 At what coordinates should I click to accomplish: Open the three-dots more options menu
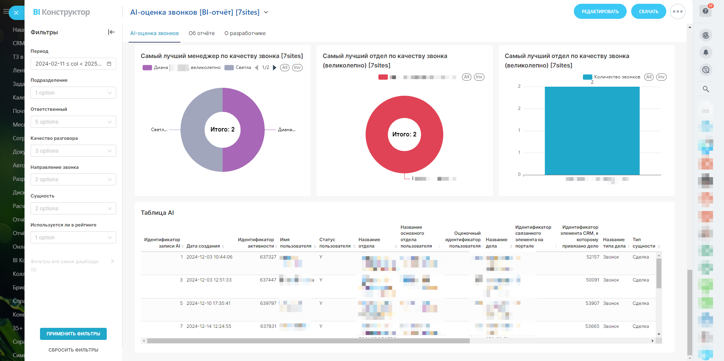pos(678,12)
